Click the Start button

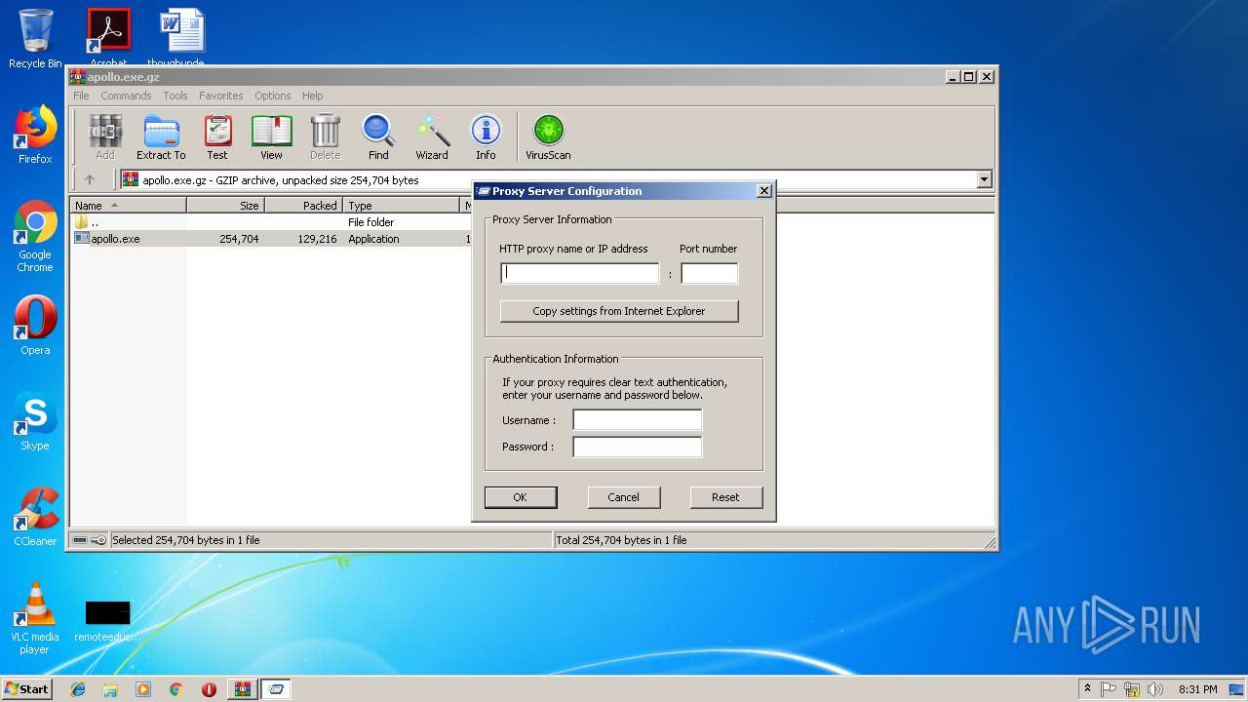point(27,689)
